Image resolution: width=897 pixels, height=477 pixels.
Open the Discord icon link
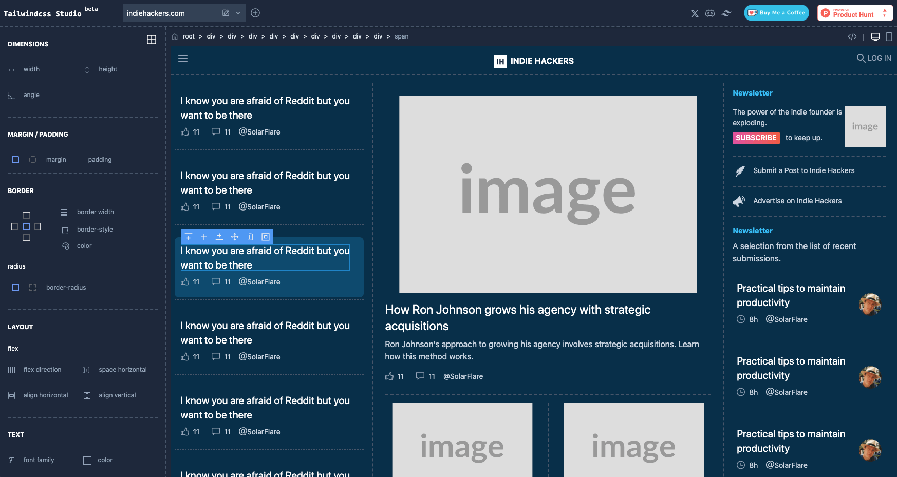710,13
